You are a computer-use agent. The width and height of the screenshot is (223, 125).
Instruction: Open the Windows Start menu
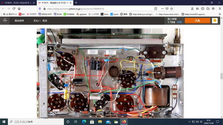point(3,122)
